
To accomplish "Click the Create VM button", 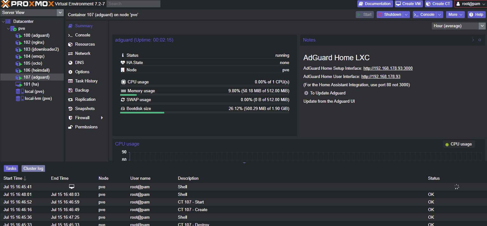I will tap(409, 4).
